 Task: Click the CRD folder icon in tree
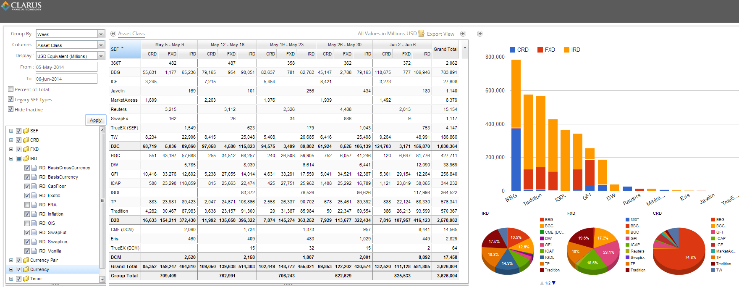pos(26,140)
